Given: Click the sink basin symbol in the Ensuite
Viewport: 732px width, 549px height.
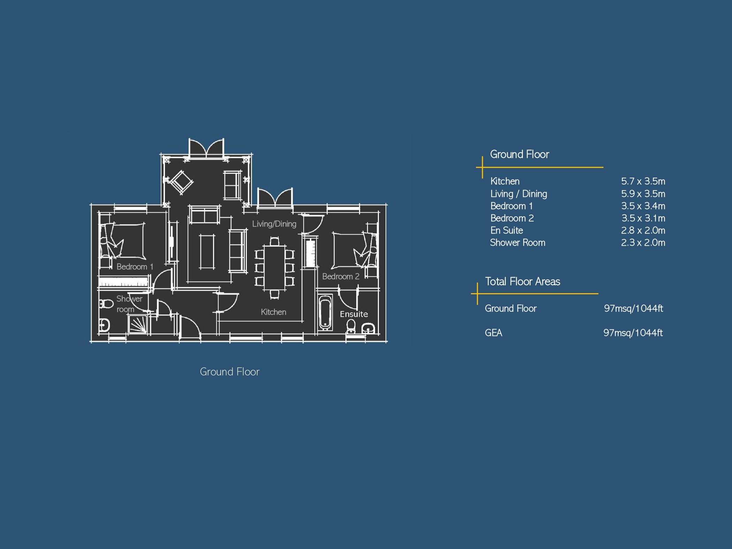Looking at the screenshot, I should click(x=368, y=328).
